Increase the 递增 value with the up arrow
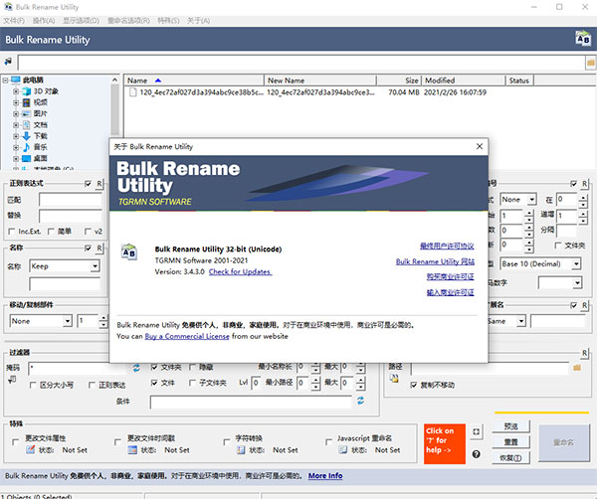Viewport: 597px width, 499px height. pos(583,214)
